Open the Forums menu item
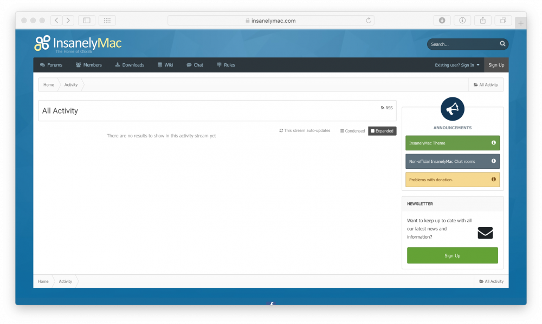542x324 pixels. click(51, 65)
